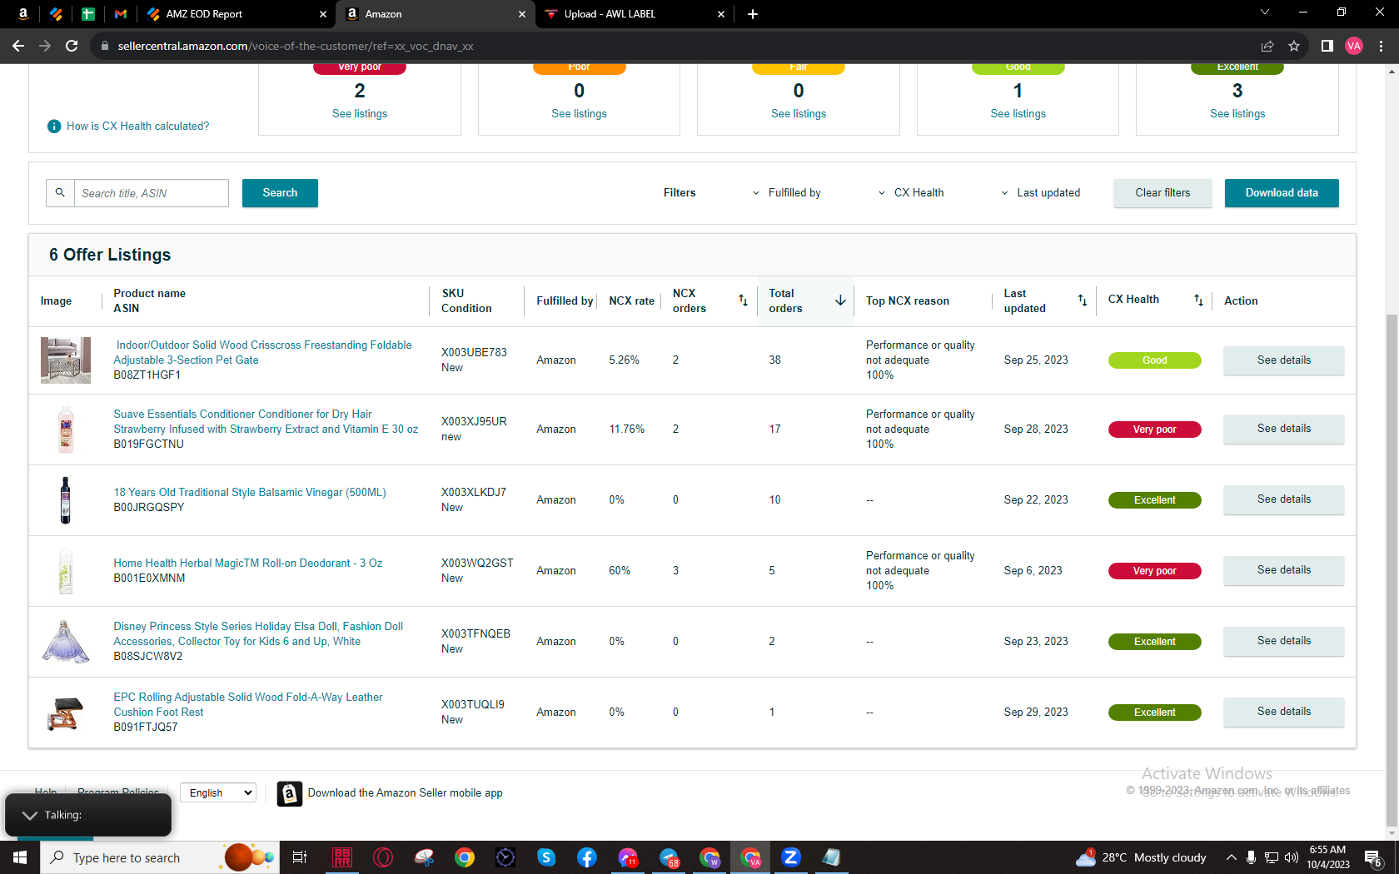
Task: Open the pinned green spreadsheet tab
Action: point(87,14)
